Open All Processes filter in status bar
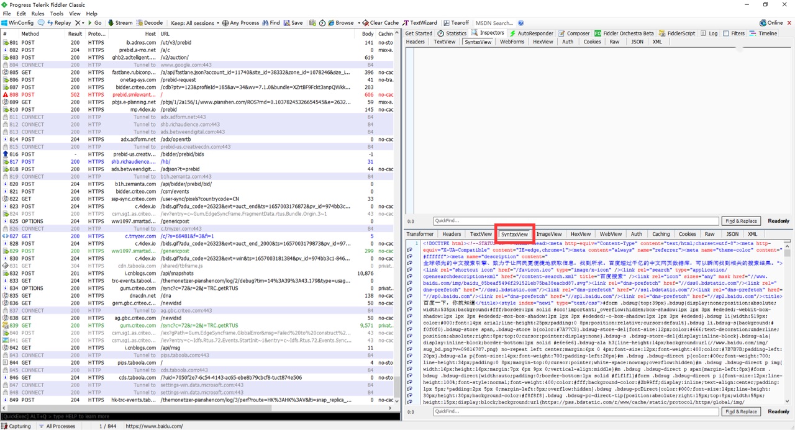Screen dimensions: 795x430 57,426
